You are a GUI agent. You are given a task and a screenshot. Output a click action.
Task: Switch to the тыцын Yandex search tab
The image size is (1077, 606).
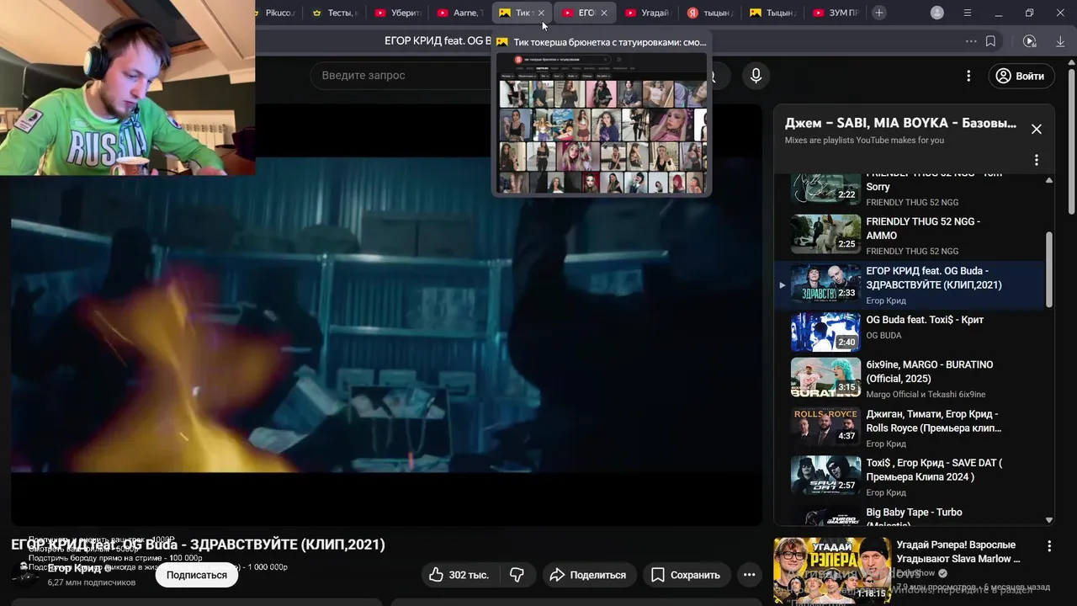point(710,13)
